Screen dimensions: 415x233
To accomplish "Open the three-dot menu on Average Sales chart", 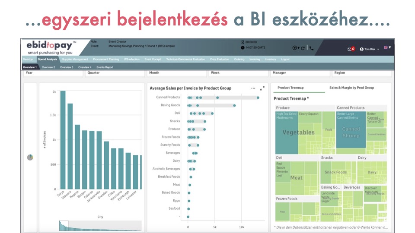I will tap(253, 88).
